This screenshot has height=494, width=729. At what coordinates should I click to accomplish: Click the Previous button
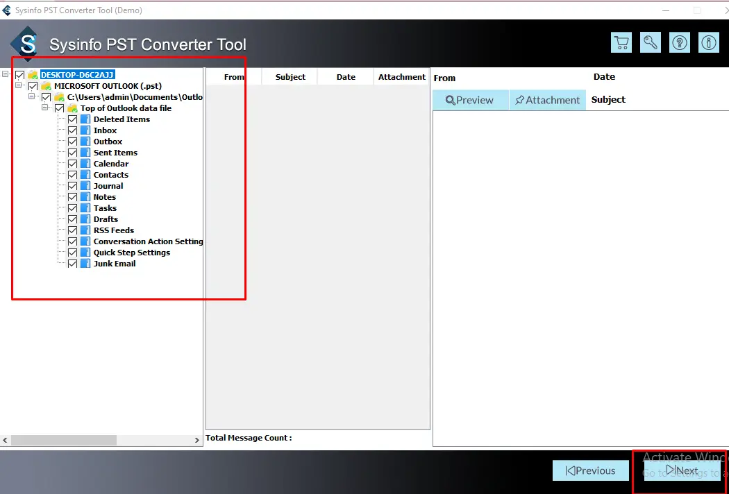pyautogui.click(x=590, y=470)
